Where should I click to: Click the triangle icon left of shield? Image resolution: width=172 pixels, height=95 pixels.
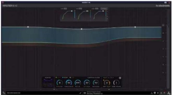[152, 93]
